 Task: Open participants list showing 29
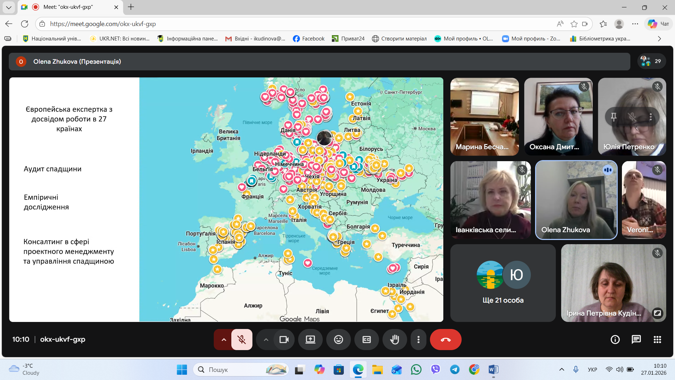click(x=651, y=61)
